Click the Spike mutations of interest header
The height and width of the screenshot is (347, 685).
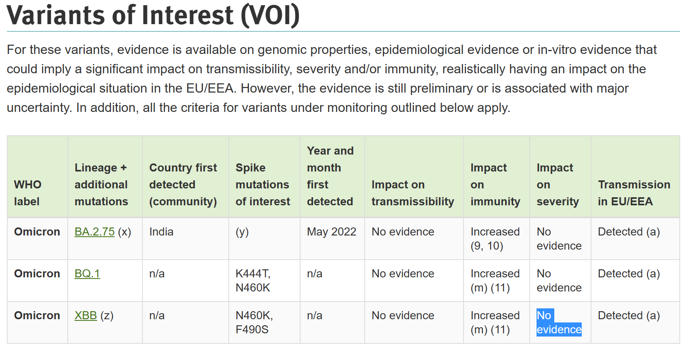tap(263, 184)
